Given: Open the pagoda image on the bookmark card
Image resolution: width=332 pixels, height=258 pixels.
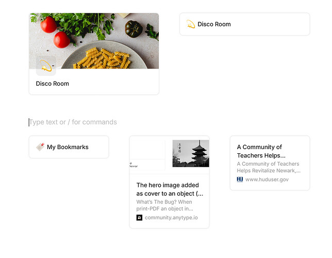Looking at the screenshot, I should 191,153.
